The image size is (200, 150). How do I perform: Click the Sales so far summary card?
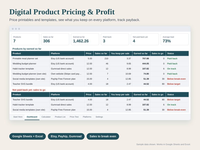(x=55, y=39)
